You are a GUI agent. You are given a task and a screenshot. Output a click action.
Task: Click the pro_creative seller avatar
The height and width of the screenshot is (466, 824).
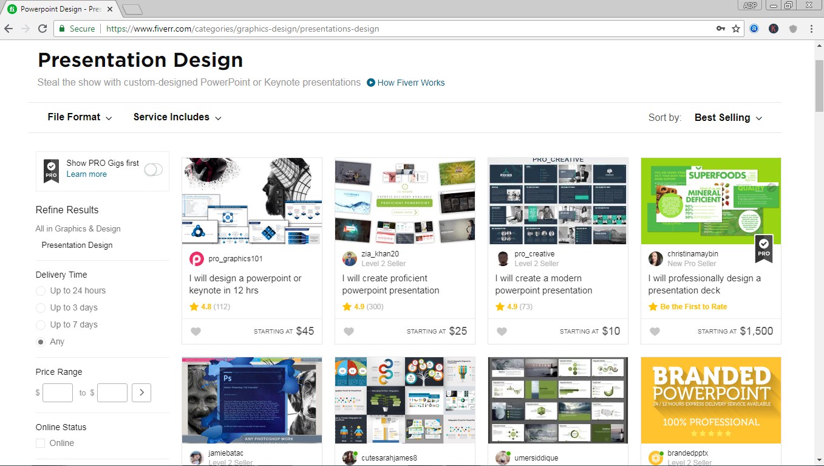point(503,259)
